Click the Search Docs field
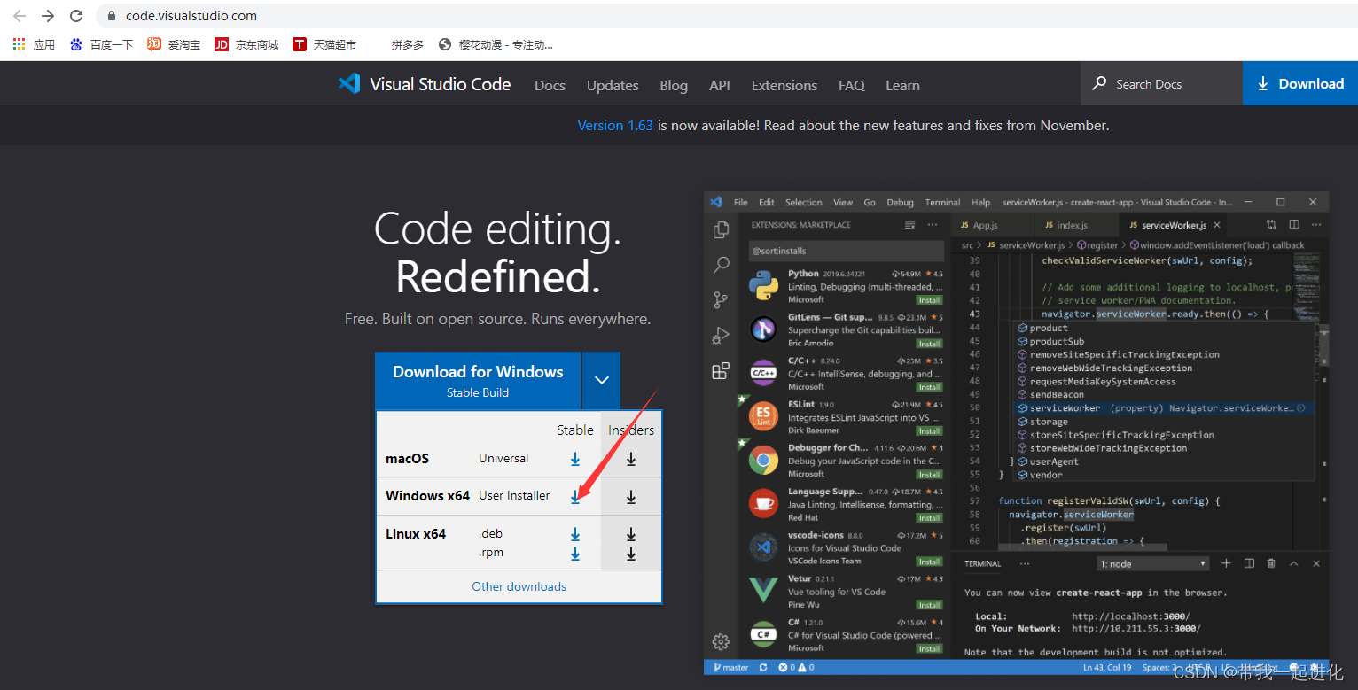The height and width of the screenshot is (690, 1358). click(1161, 84)
